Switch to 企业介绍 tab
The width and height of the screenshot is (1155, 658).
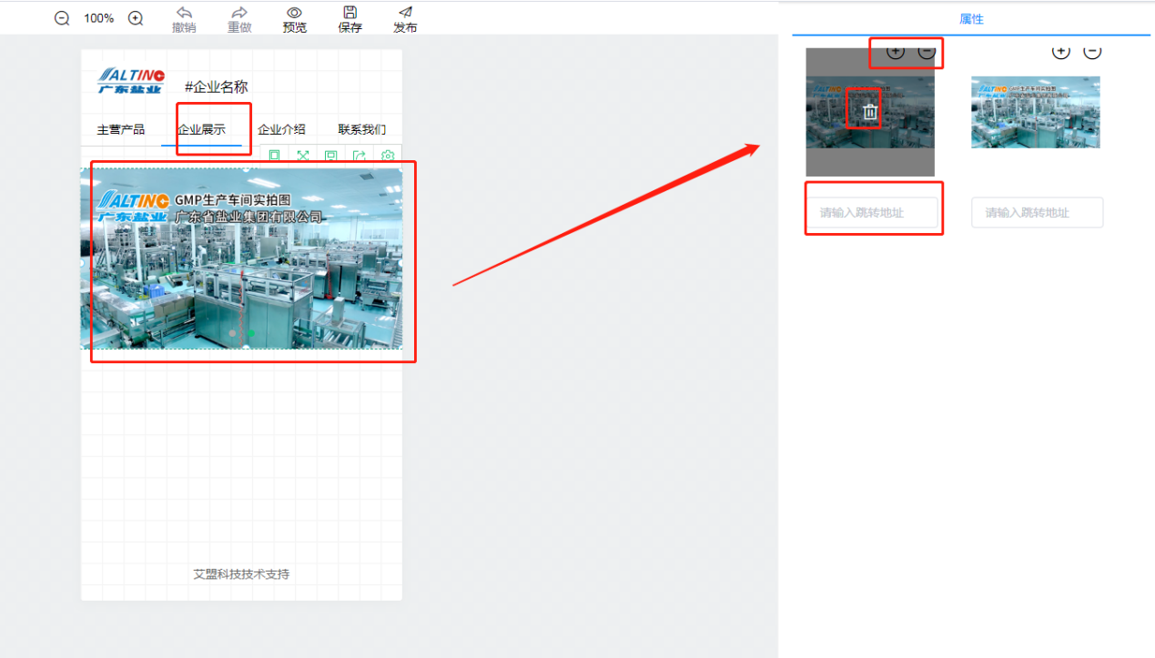coord(281,129)
